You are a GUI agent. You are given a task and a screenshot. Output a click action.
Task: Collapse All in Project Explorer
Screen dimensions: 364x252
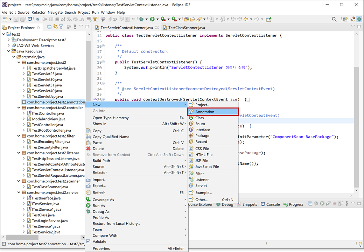(49, 27)
